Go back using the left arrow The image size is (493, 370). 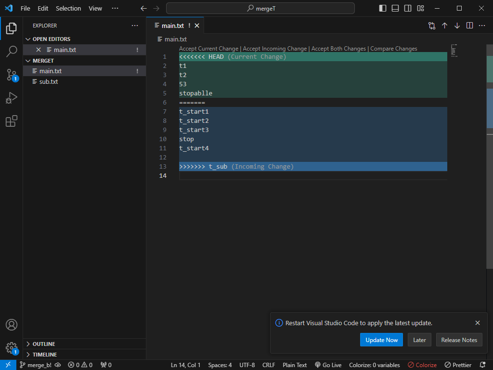coord(143,9)
